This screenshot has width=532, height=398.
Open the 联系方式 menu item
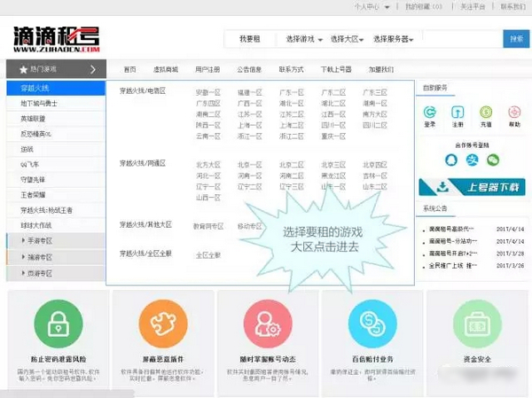tap(291, 69)
